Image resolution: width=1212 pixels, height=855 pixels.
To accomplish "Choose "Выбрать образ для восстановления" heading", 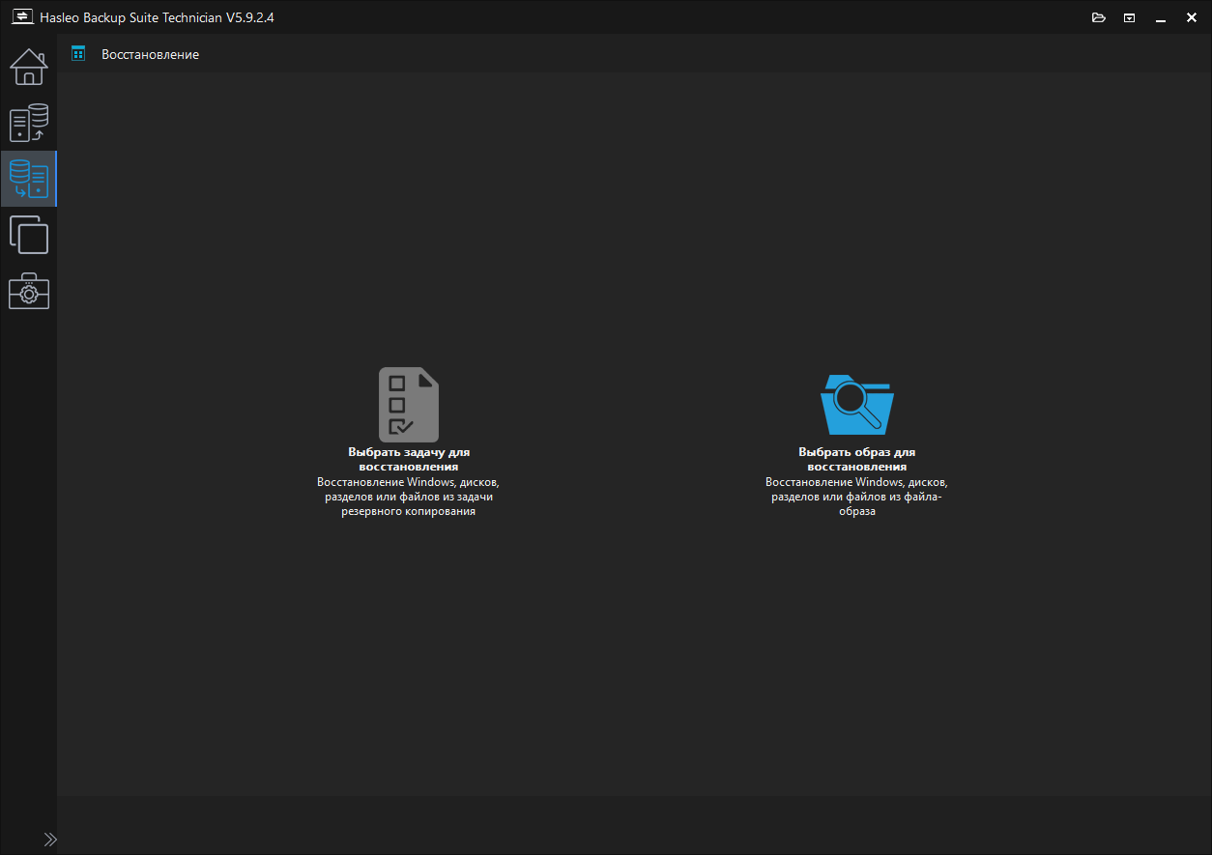I will point(856,459).
